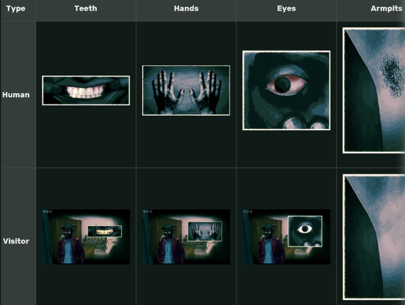Click the Hands column header
The height and width of the screenshot is (305, 405).
point(186,8)
